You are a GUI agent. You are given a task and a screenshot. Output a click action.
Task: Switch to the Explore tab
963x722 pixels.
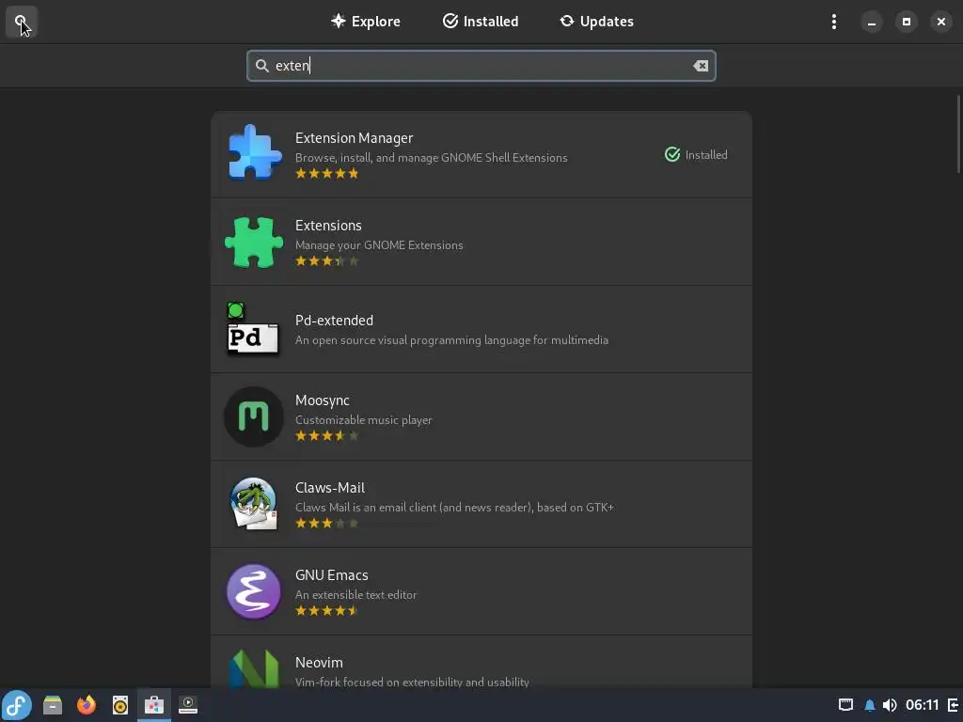[x=366, y=22]
